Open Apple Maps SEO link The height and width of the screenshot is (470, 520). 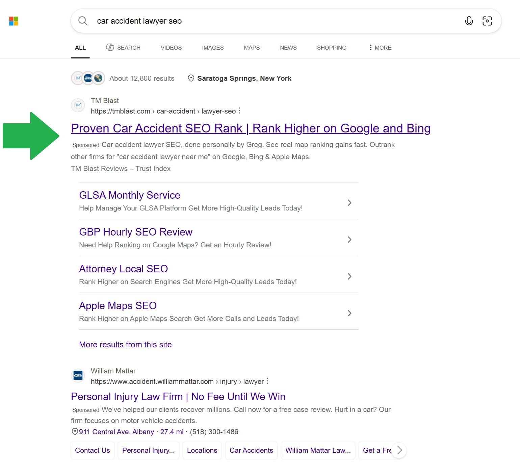click(118, 306)
